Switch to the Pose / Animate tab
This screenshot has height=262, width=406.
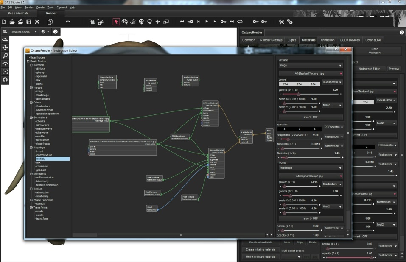[18, 13]
